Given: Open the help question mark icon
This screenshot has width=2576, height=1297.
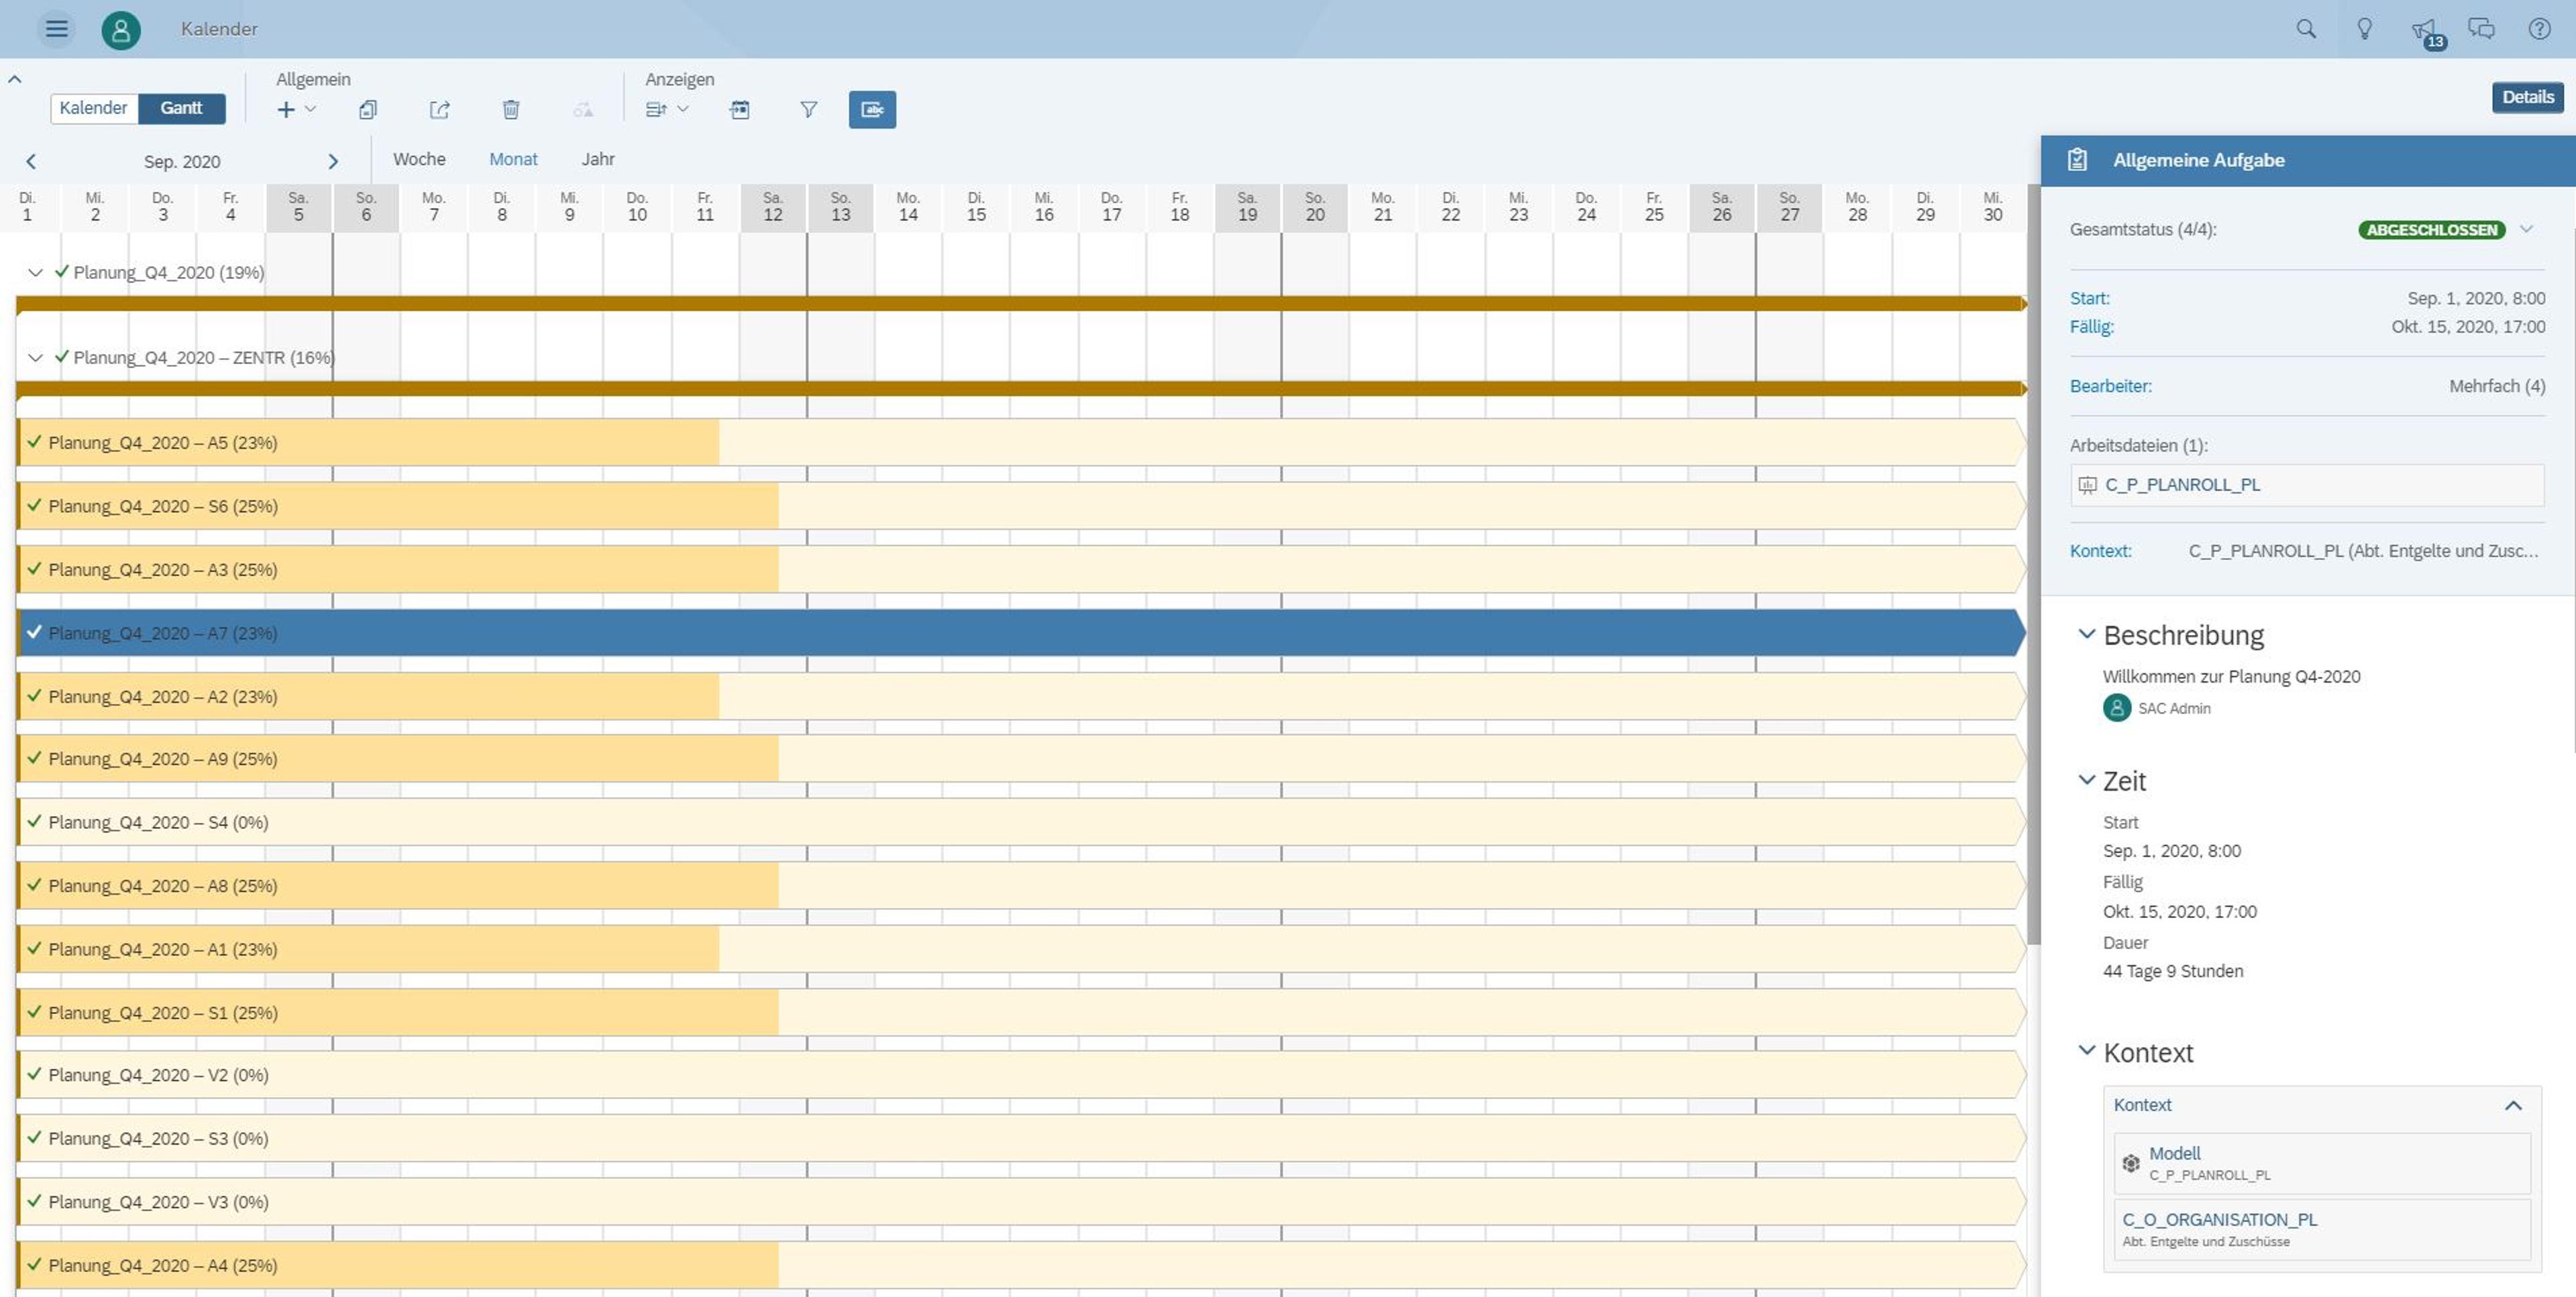Looking at the screenshot, I should click(x=2539, y=29).
